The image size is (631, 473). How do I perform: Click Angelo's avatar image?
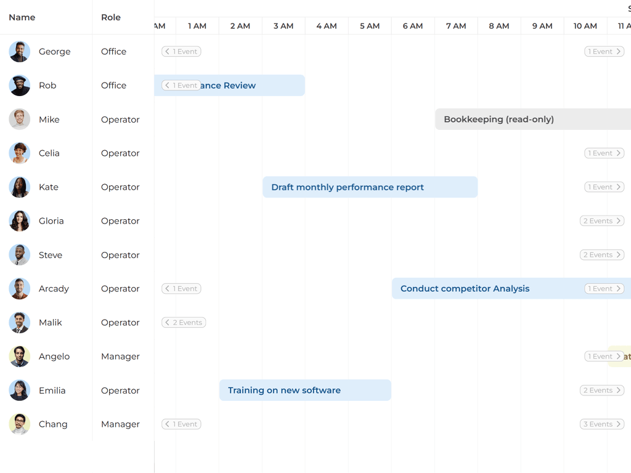click(20, 357)
